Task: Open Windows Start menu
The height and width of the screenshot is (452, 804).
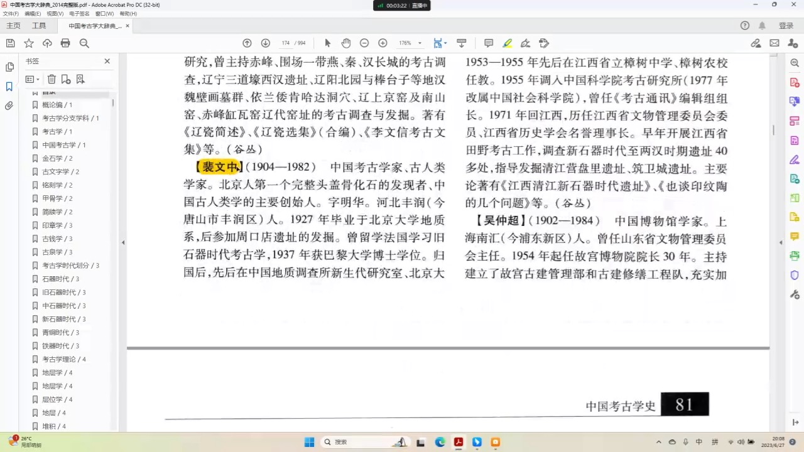Action: [x=309, y=442]
